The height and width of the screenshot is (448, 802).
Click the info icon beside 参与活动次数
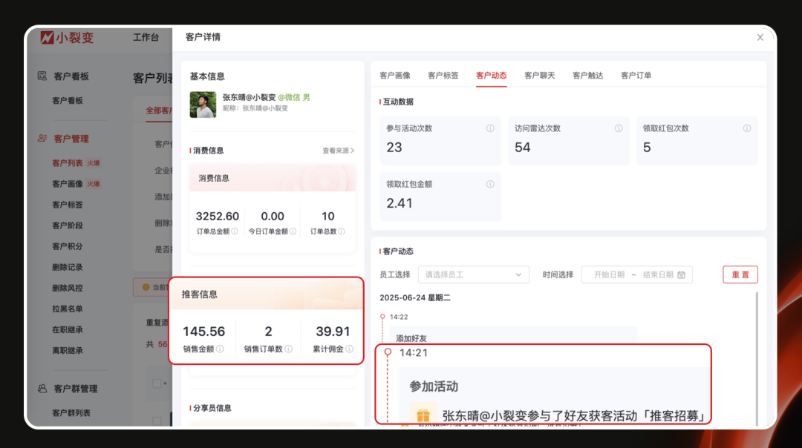[490, 128]
